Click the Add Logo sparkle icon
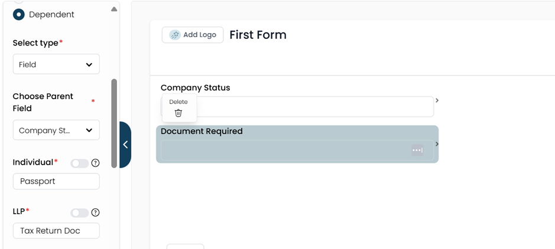Image resolution: width=555 pixels, height=249 pixels. coord(175,35)
